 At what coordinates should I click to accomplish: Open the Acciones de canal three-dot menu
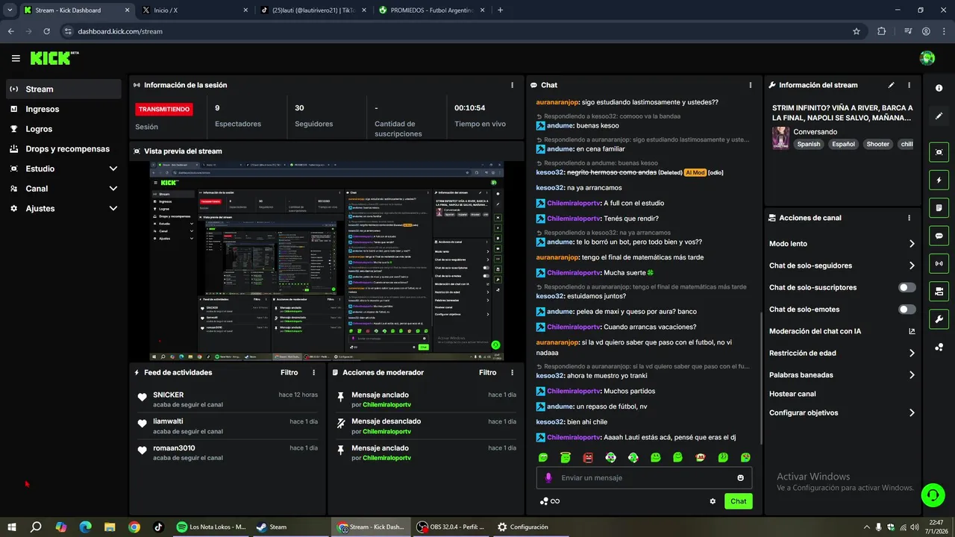pos(909,218)
